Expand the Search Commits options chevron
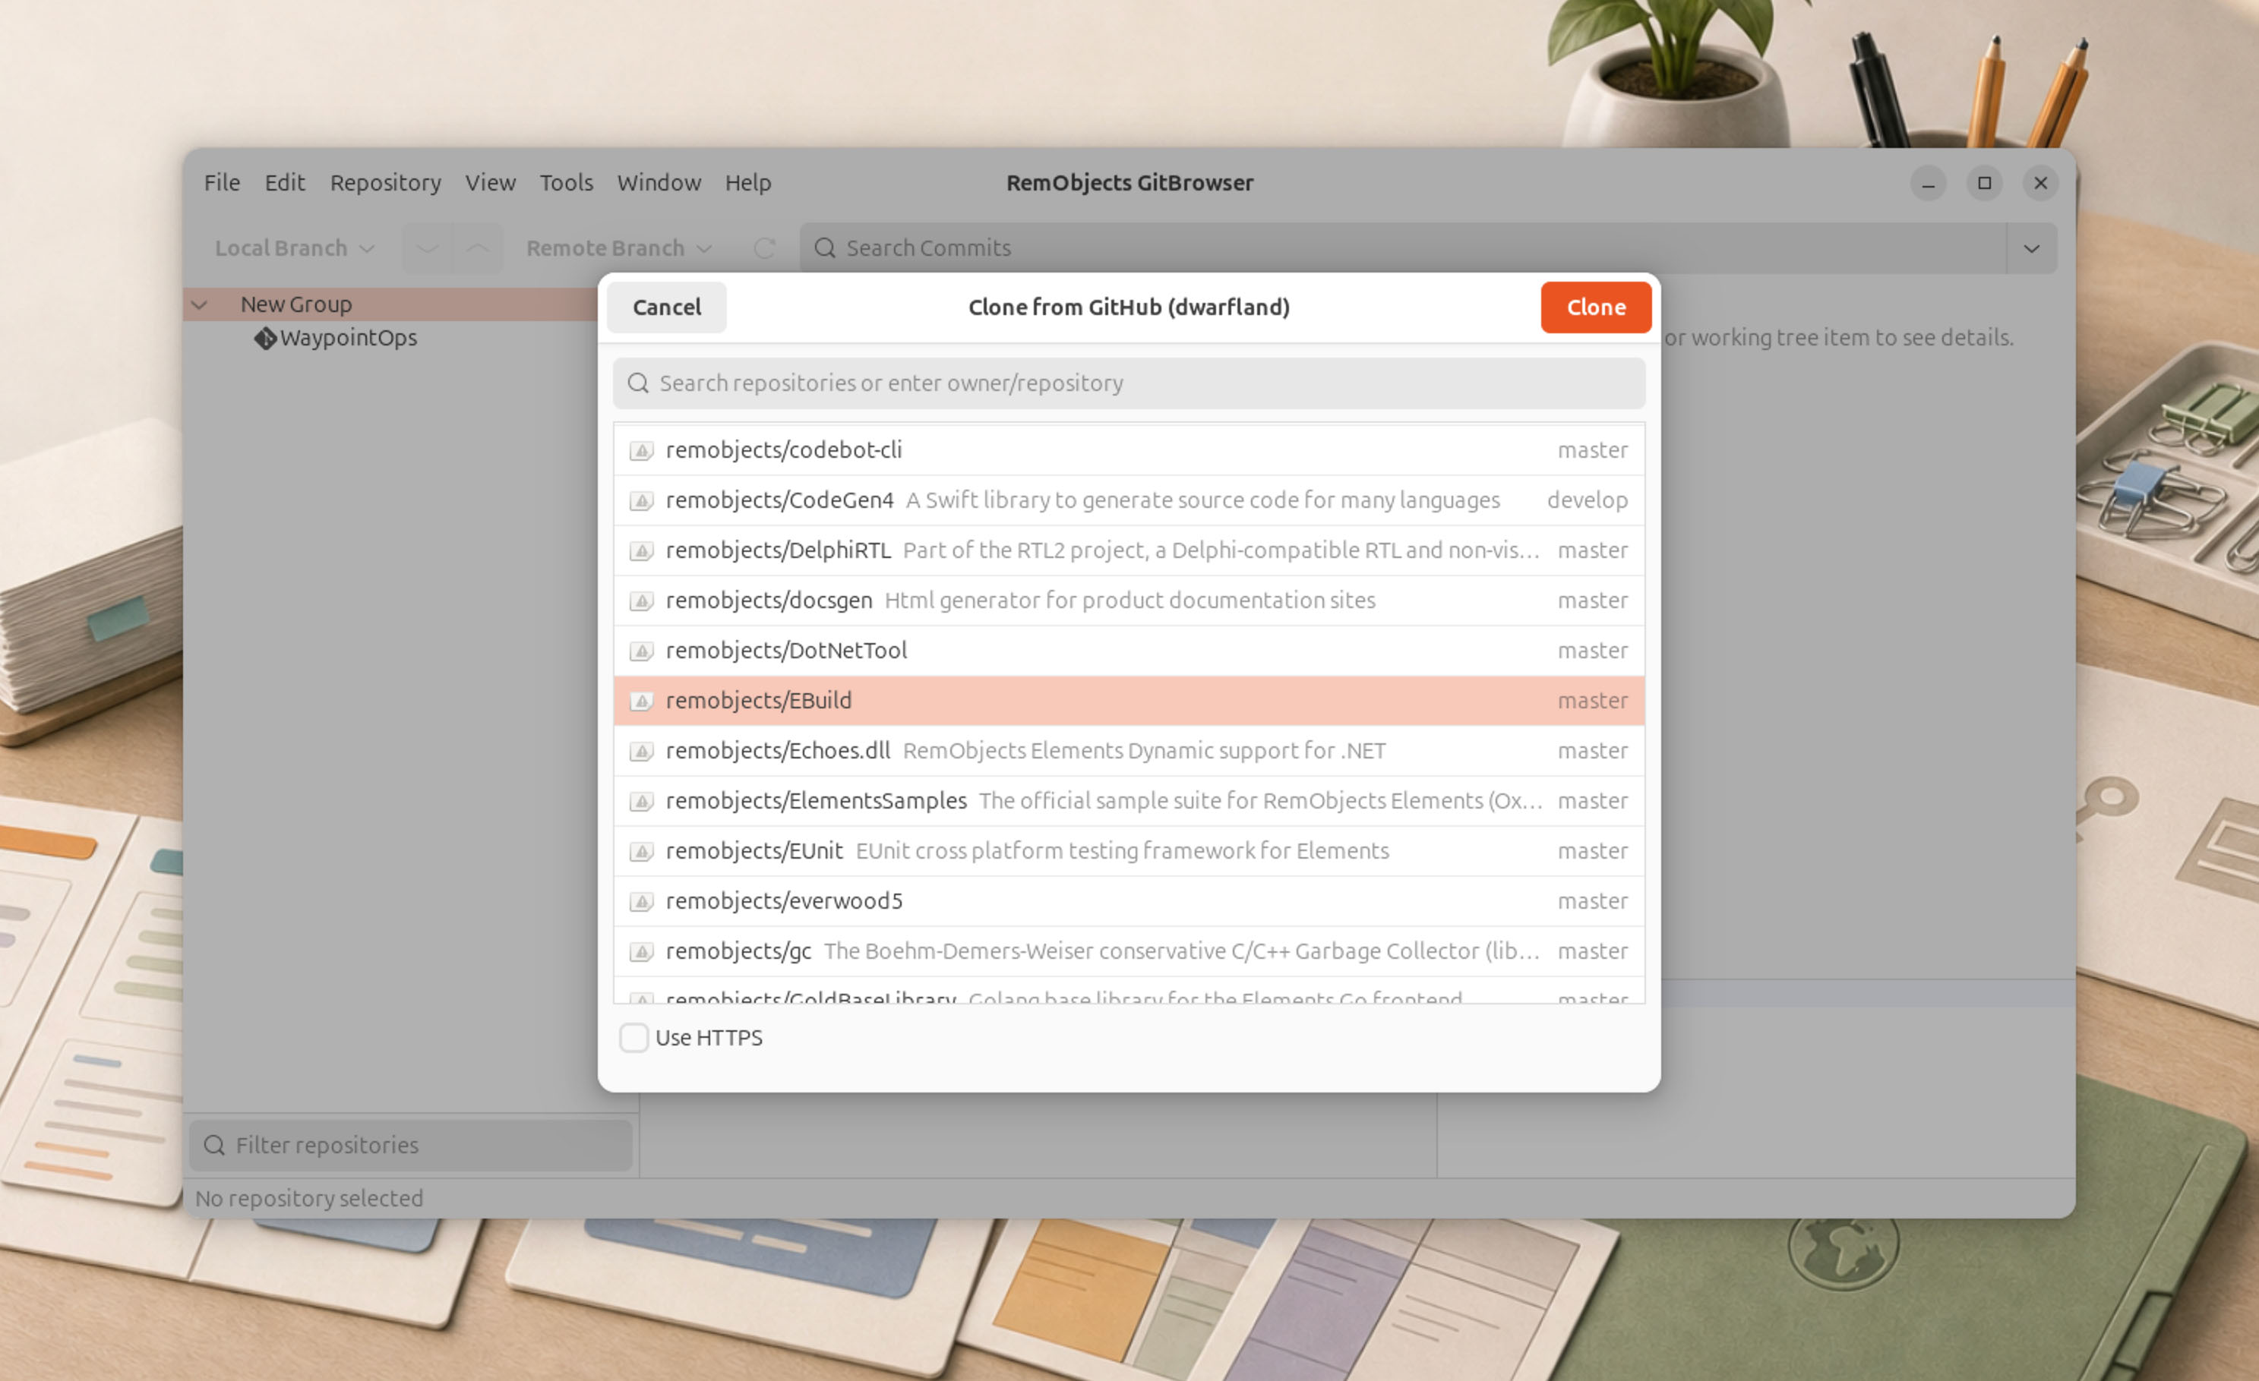The height and width of the screenshot is (1381, 2259). (2032, 248)
